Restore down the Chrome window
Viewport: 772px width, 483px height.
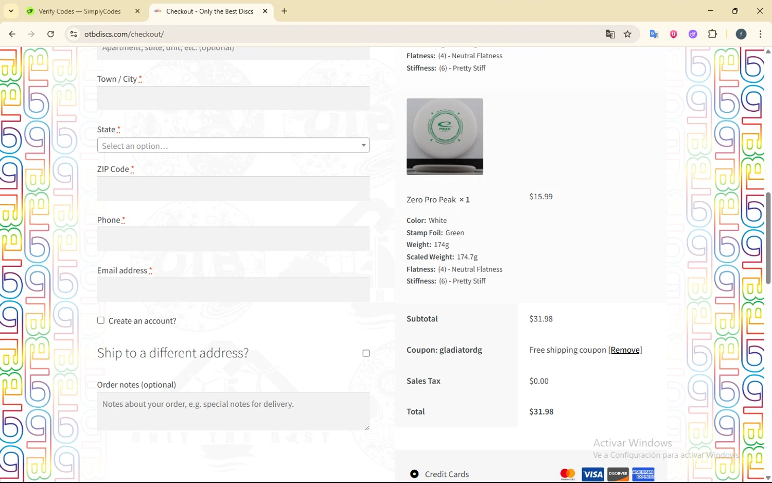coord(735,11)
